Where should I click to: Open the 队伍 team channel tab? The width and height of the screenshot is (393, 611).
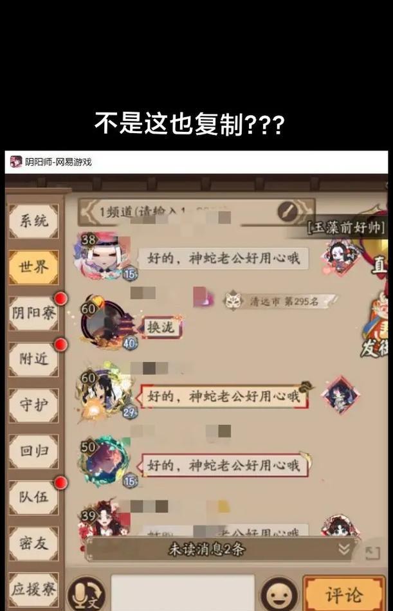tap(34, 497)
